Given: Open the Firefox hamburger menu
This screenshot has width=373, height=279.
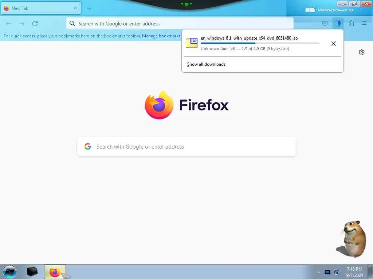Looking at the screenshot, I should [x=364, y=23].
